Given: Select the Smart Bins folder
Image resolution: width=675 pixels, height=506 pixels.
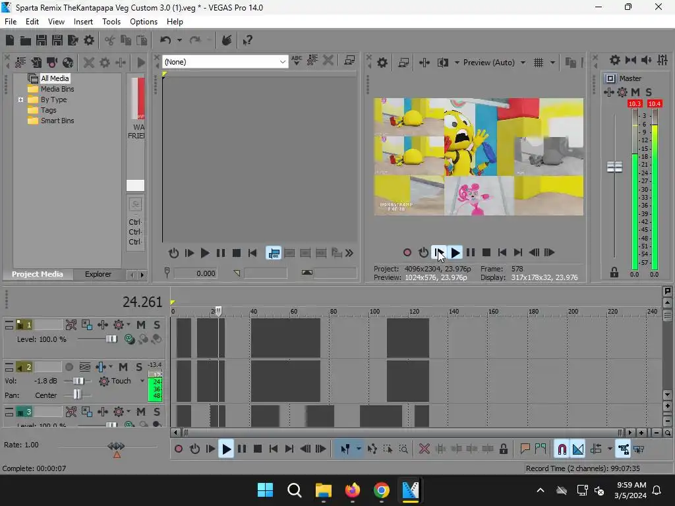Looking at the screenshot, I should 57,121.
